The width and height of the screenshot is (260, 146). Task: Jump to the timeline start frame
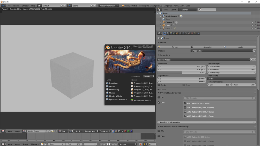[x=101, y=144]
